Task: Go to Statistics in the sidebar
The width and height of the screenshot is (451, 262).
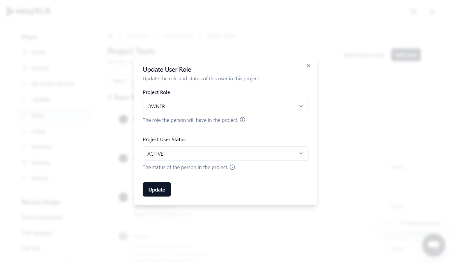Action: coord(42,147)
